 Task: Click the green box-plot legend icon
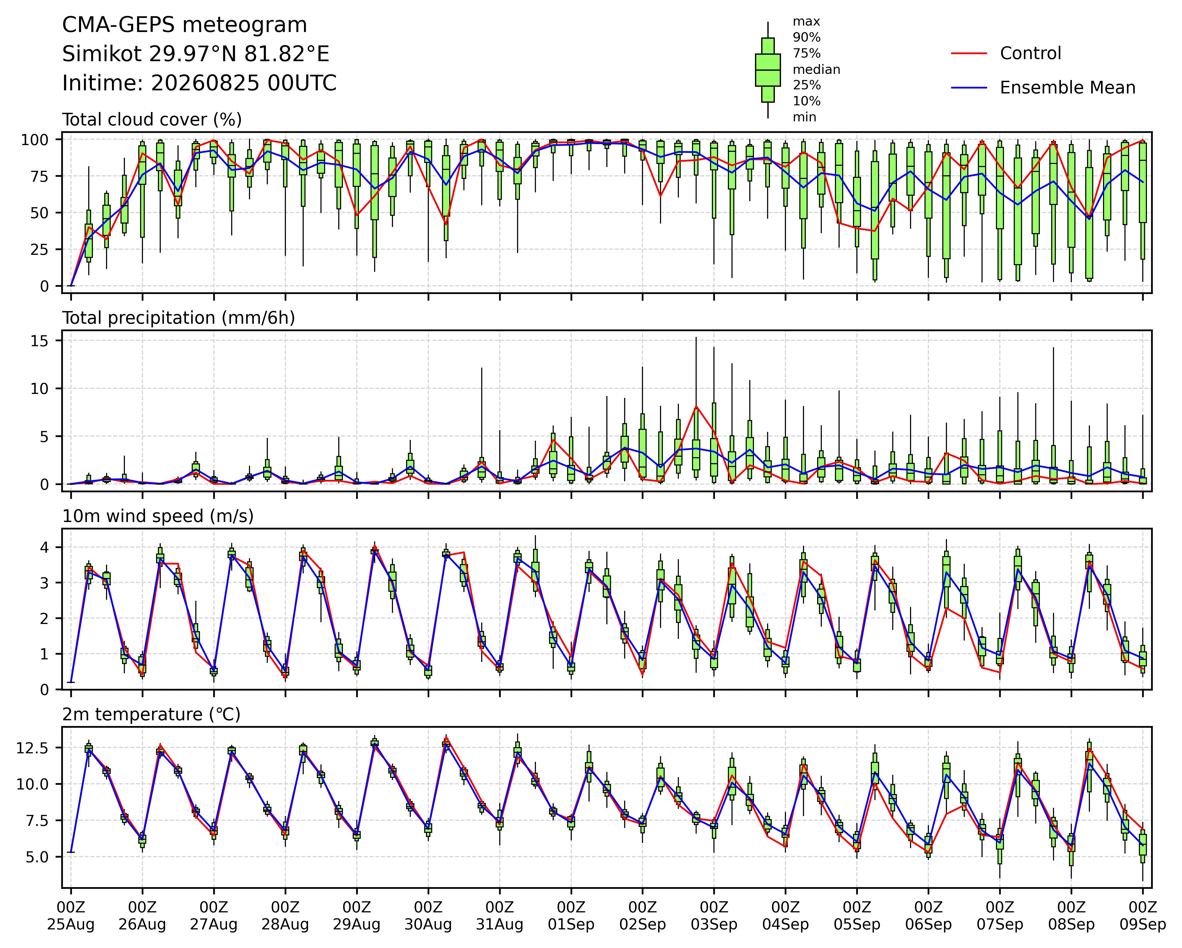coord(768,70)
